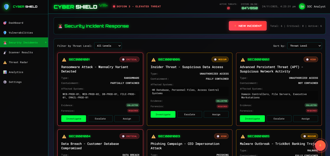Click the Settings gear icon
330x156 pixels.
5,82
